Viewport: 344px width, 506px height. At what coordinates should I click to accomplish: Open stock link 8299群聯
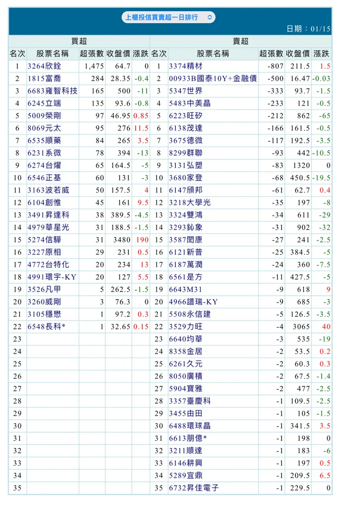click(186, 153)
